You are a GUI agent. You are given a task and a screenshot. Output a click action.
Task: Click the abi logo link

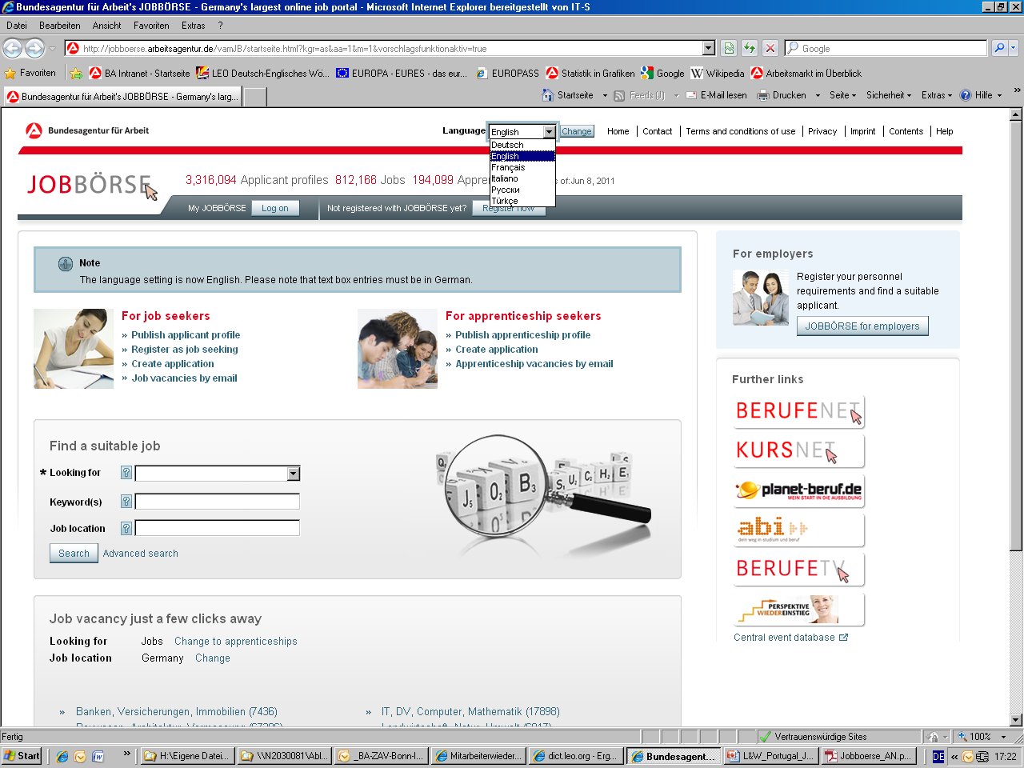point(798,530)
